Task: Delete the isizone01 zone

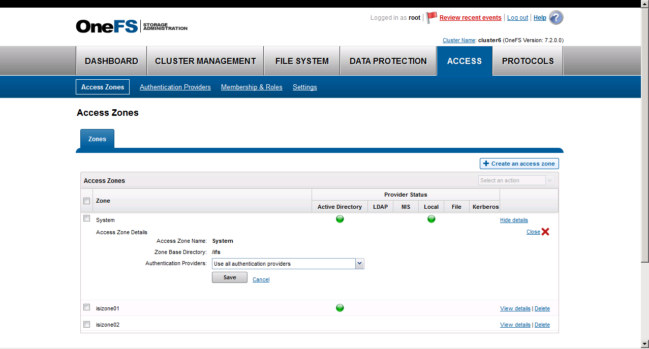Action: tap(542, 308)
